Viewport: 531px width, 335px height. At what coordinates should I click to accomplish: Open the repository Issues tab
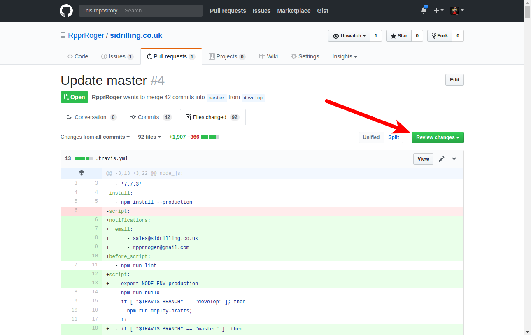(x=117, y=56)
